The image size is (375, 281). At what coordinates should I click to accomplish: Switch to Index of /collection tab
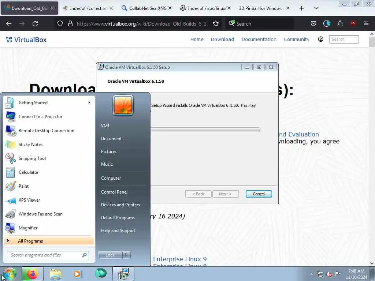(88, 8)
